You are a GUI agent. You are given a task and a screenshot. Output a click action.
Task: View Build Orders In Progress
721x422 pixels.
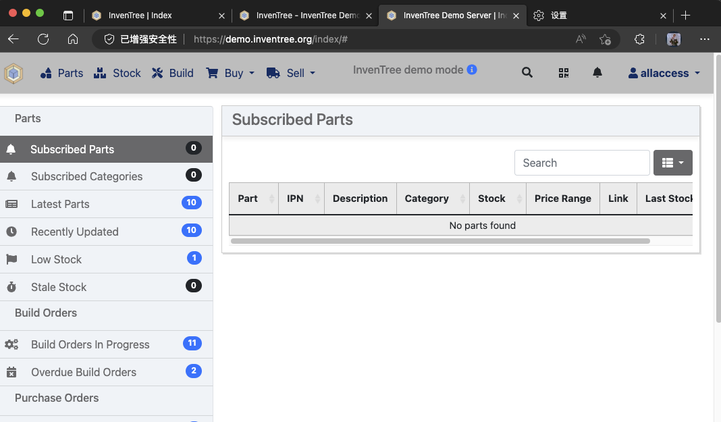(x=90, y=344)
